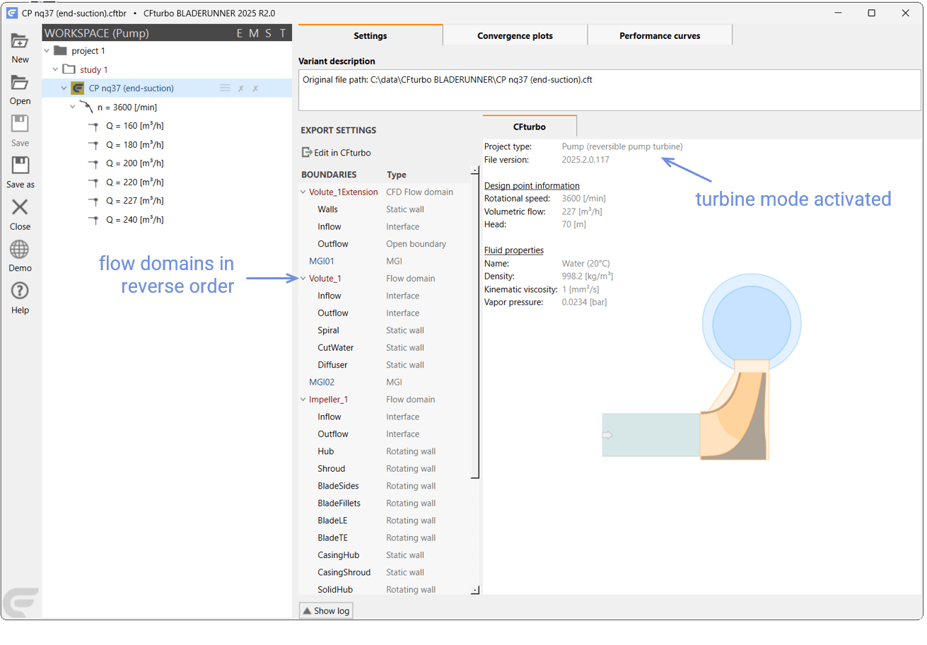
Task: Select the BladeFillets boundary row
Action: click(384, 504)
